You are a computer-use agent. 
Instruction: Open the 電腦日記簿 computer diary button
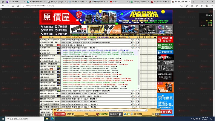pos(165,52)
